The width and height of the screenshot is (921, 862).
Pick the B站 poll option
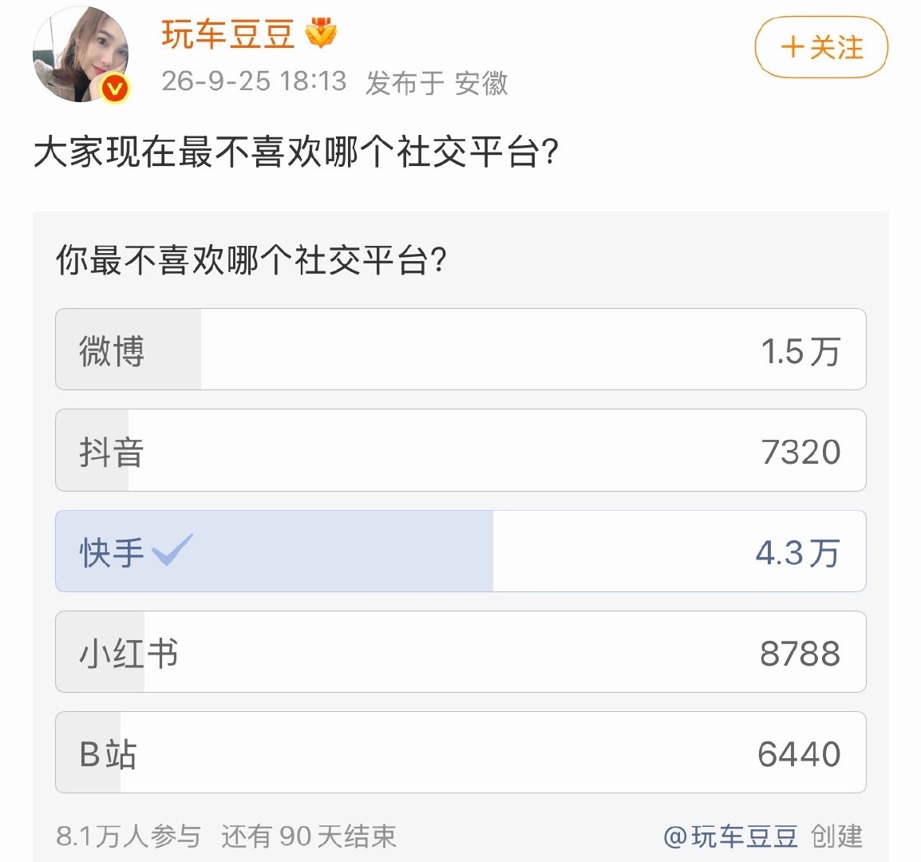pyautogui.click(x=460, y=752)
